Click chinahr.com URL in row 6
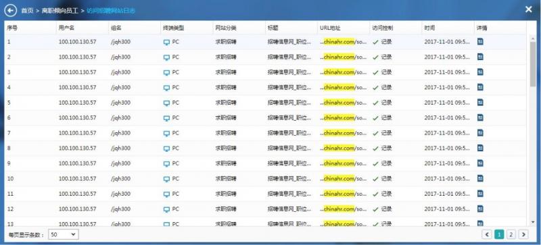The image size is (541, 245). pos(339,117)
